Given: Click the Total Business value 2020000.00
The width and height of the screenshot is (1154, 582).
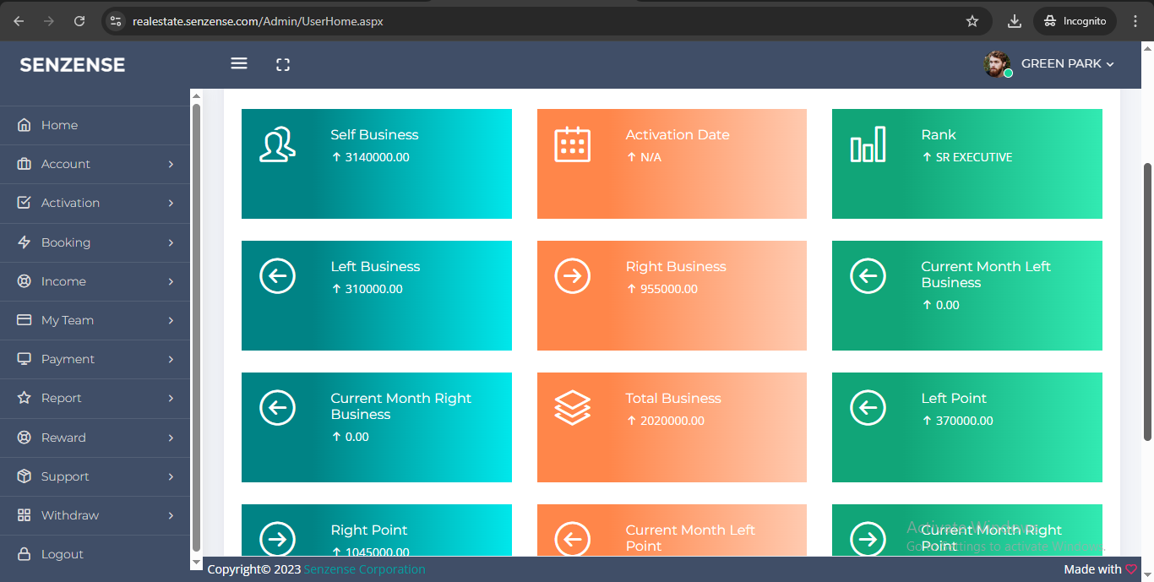Looking at the screenshot, I should point(672,421).
